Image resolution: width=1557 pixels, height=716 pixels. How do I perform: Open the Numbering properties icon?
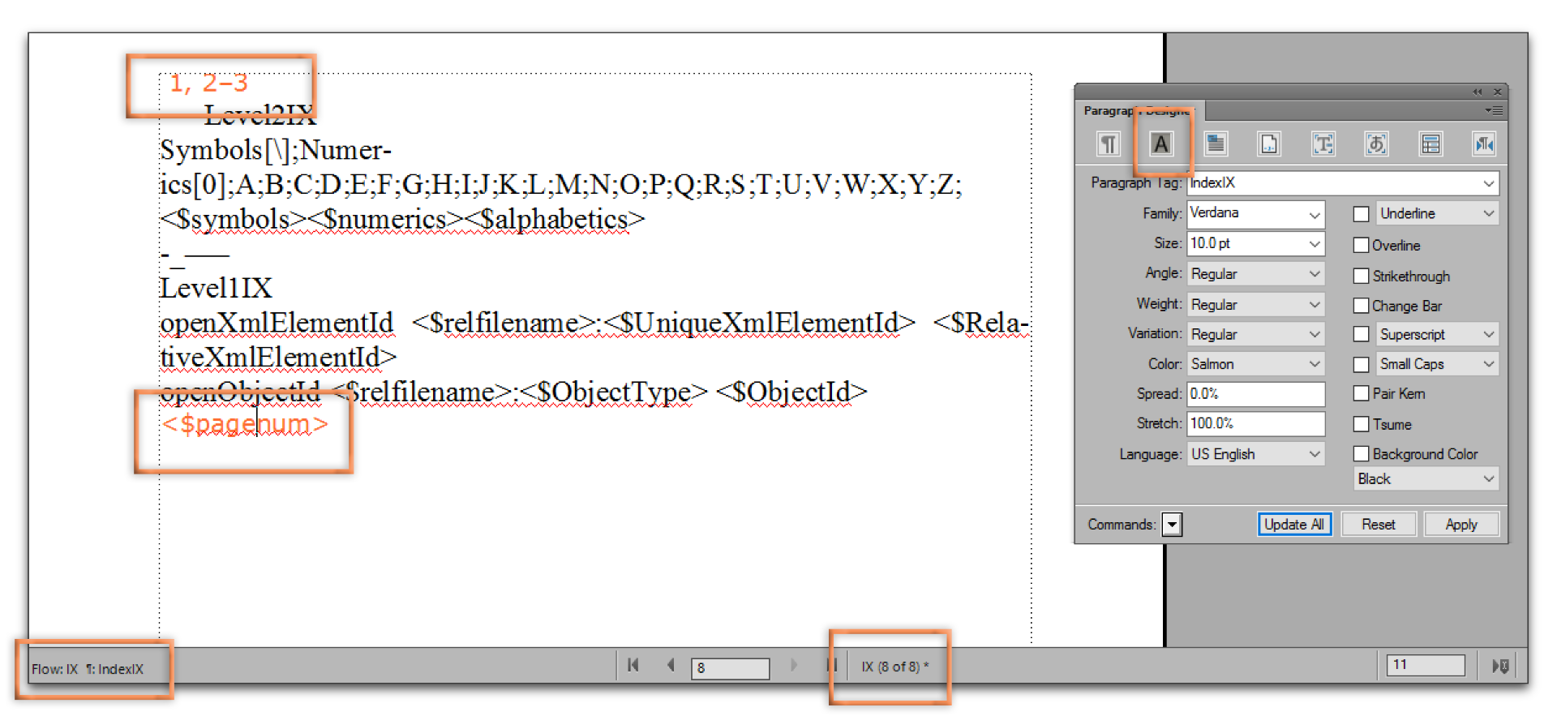click(x=1268, y=144)
